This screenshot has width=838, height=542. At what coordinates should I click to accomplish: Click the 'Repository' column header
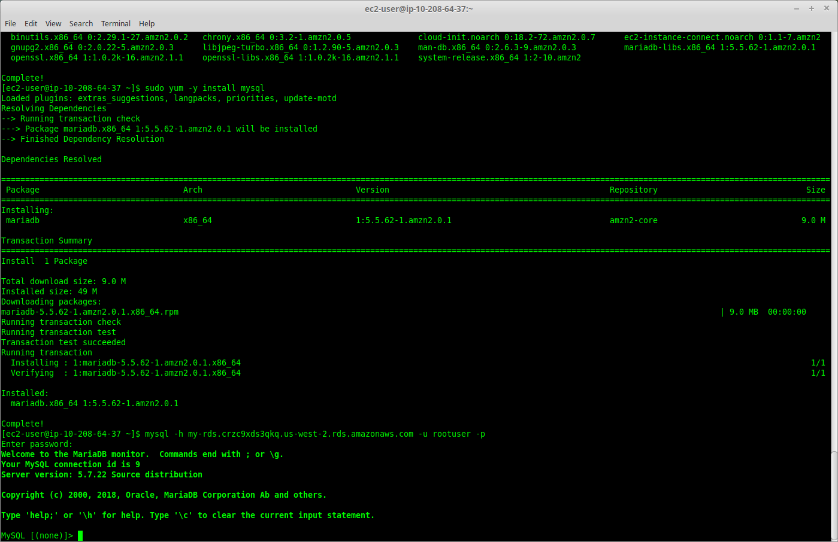click(x=634, y=190)
